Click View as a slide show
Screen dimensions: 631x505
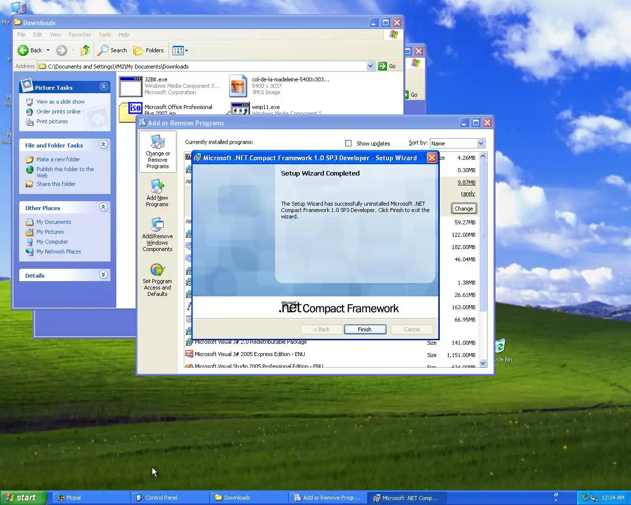[x=60, y=102]
